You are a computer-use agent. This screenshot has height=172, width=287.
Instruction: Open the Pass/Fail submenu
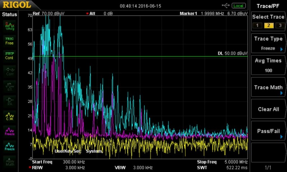click(268, 131)
